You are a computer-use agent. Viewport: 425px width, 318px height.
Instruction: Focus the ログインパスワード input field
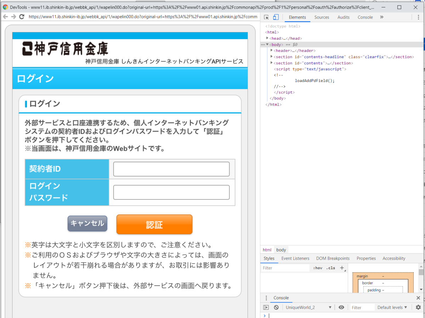(x=171, y=192)
